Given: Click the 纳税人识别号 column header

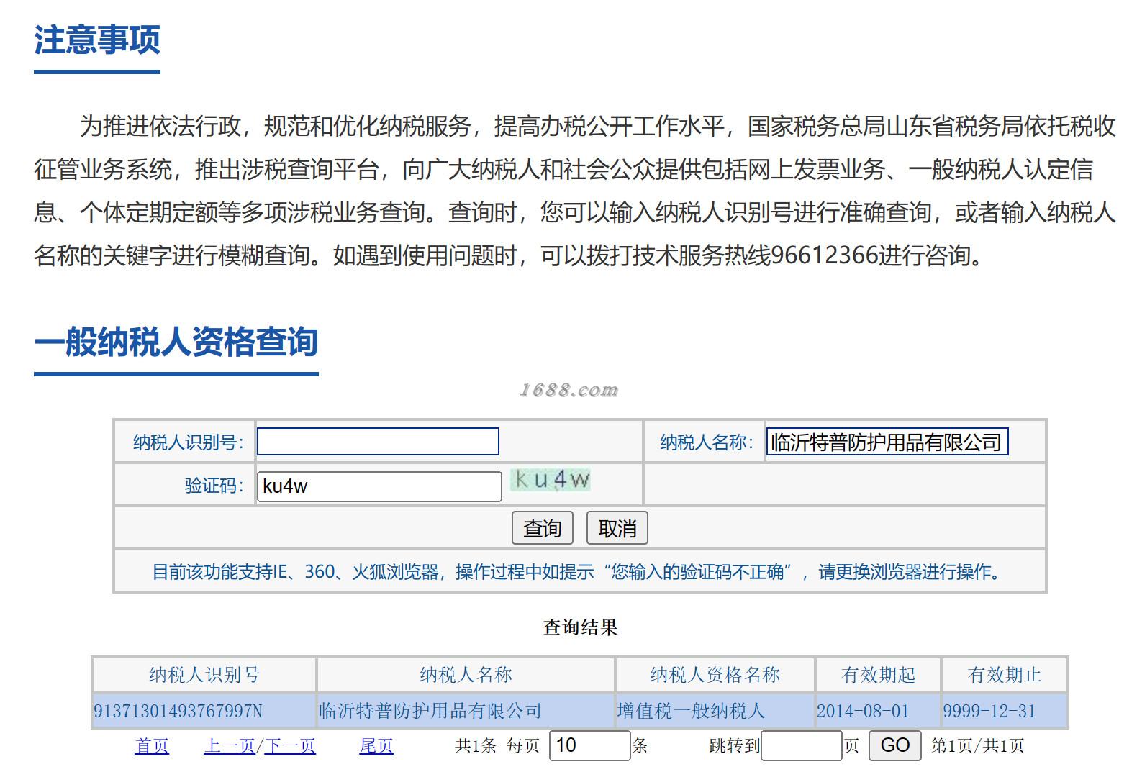Looking at the screenshot, I should point(204,675).
